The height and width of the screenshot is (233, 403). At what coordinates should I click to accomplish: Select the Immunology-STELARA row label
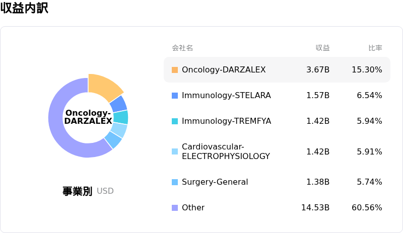(226, 96)
